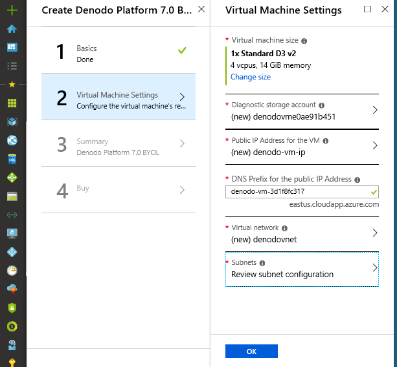Maximize the Virtual Machine Settings blade

point(367,9)
